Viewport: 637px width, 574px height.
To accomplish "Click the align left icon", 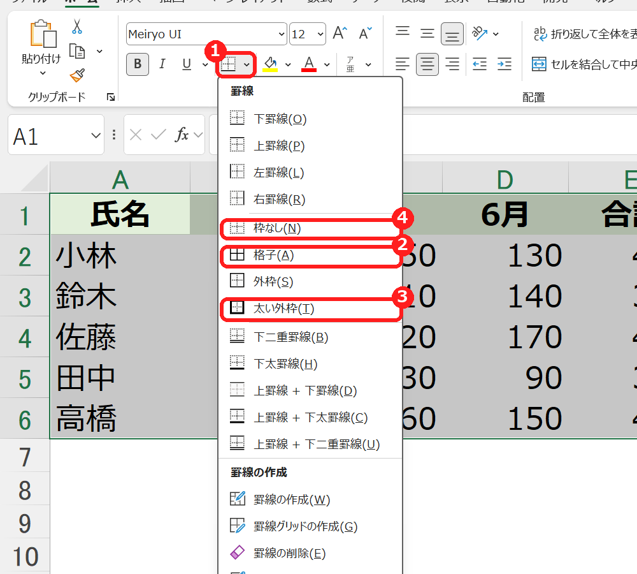I will [403, 64].
